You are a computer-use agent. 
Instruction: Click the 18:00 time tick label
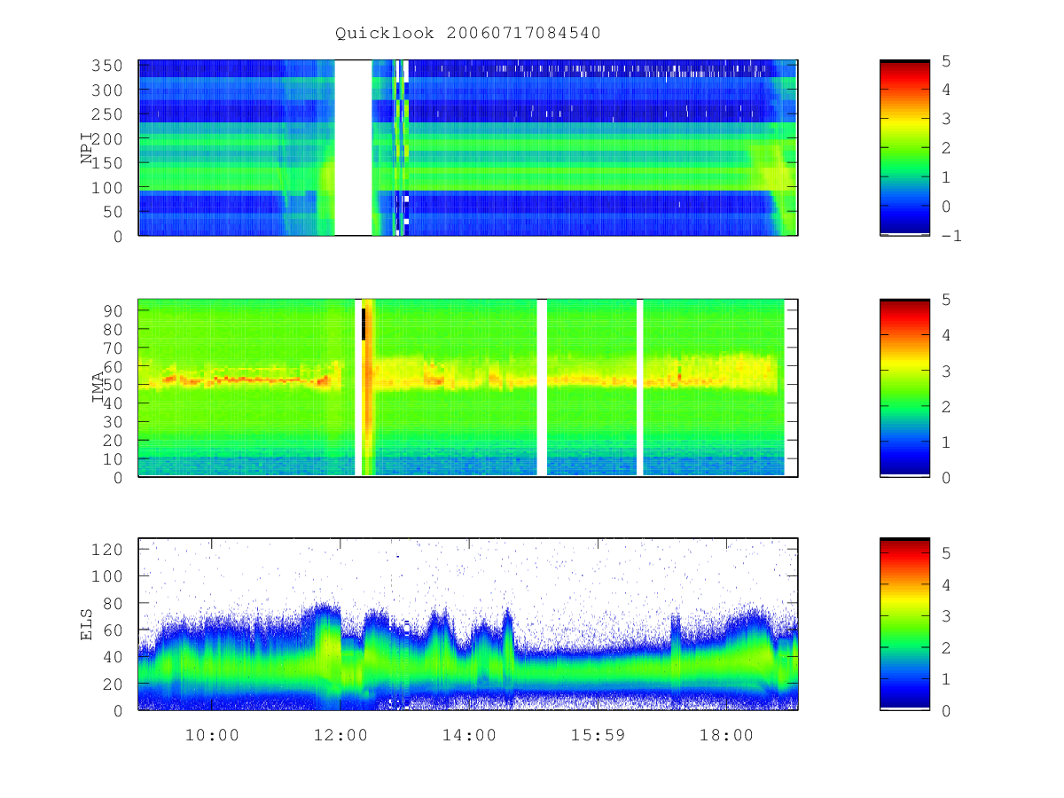pos(726,735)
